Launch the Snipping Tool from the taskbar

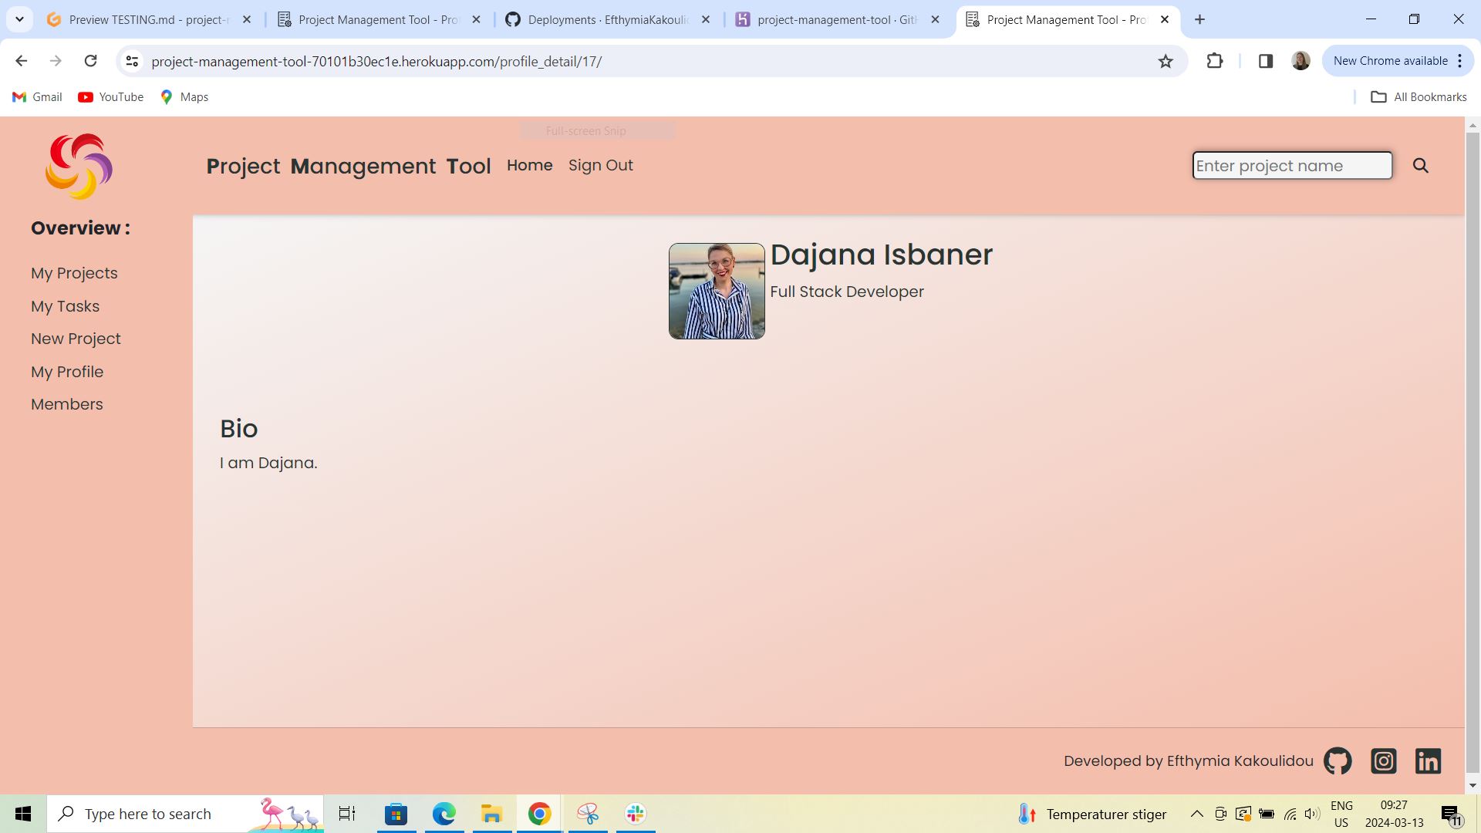(588, 813)
